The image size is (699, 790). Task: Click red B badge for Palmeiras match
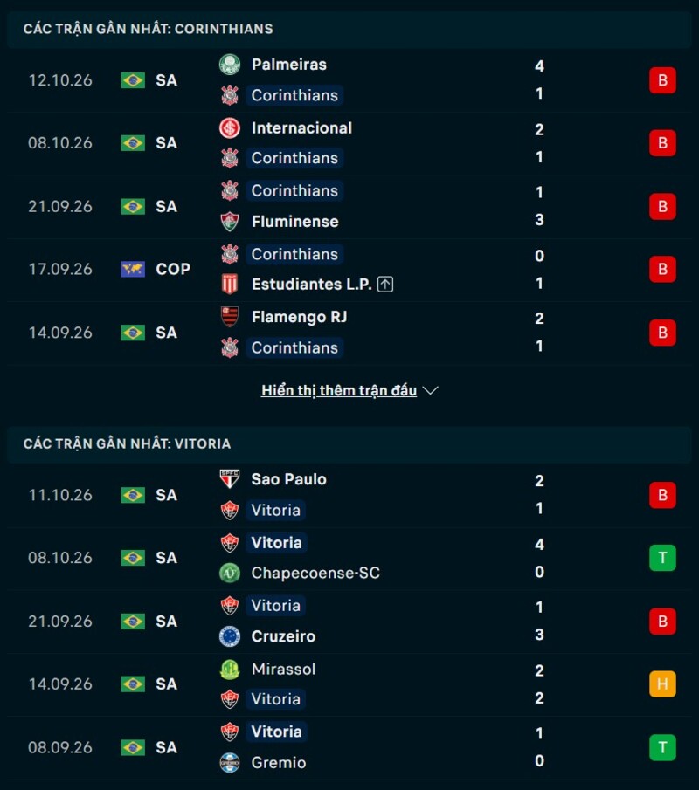662,80
